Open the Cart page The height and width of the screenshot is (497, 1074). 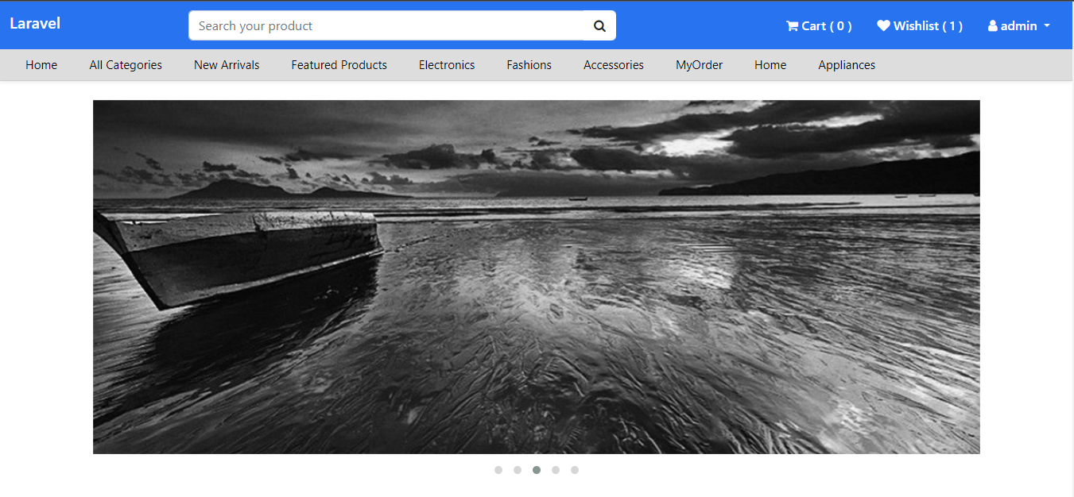tap(818, 25)
